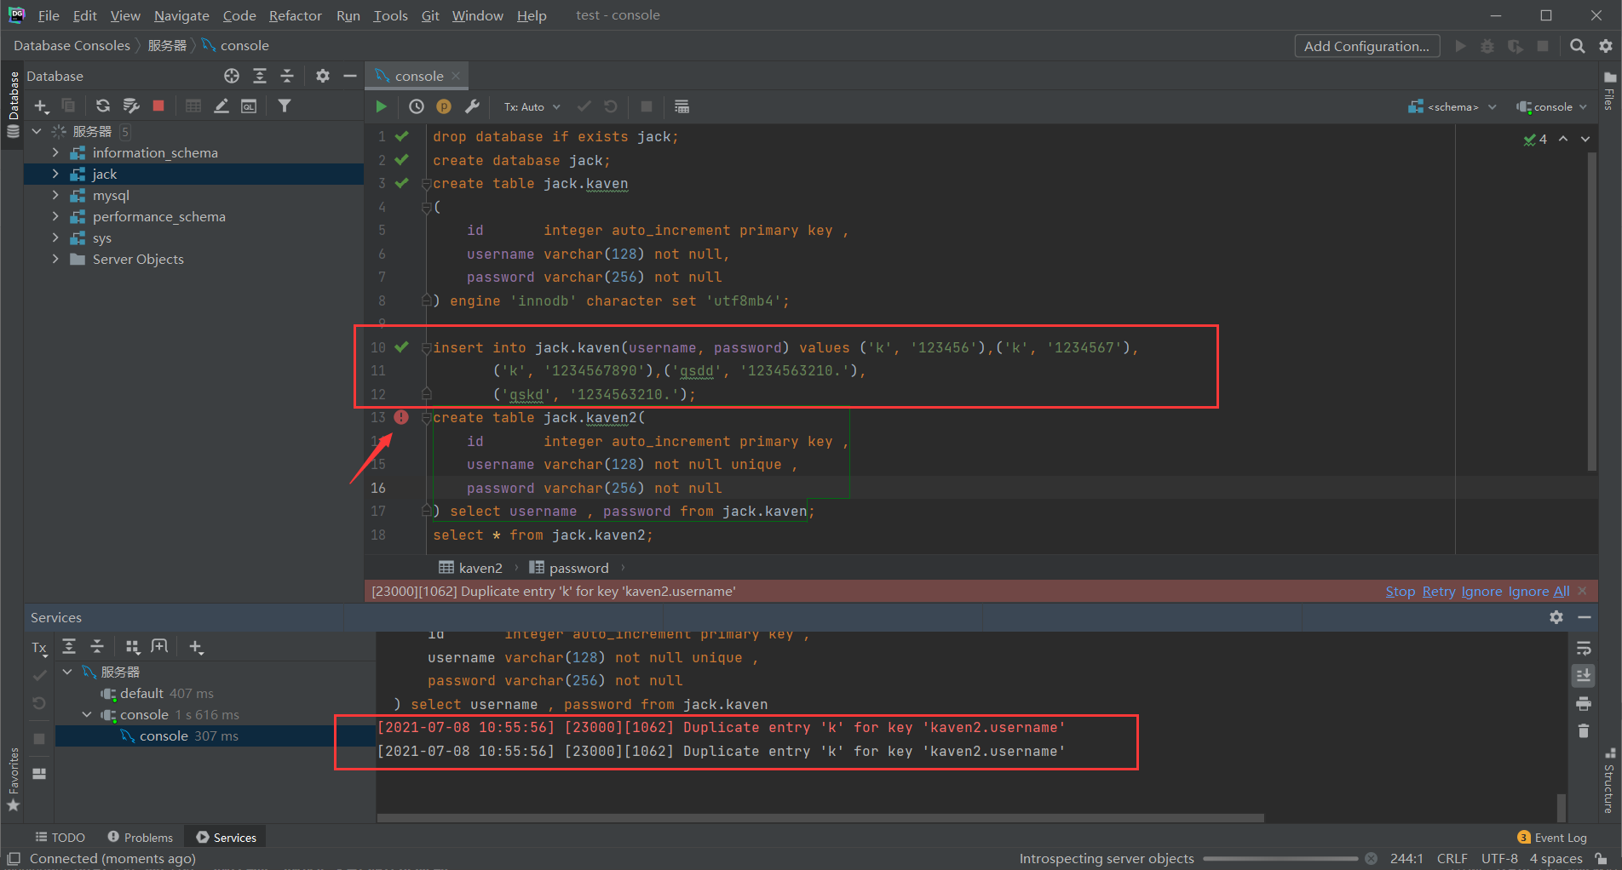Clear output with trash icon in Services
1622x870 pixels.
click(1584, 731)
